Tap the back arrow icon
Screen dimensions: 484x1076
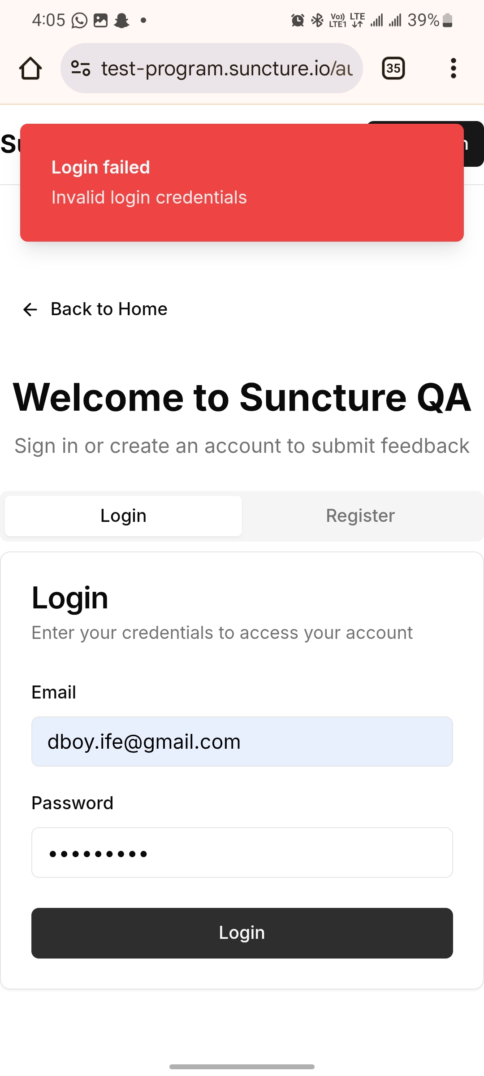[30, 309]
